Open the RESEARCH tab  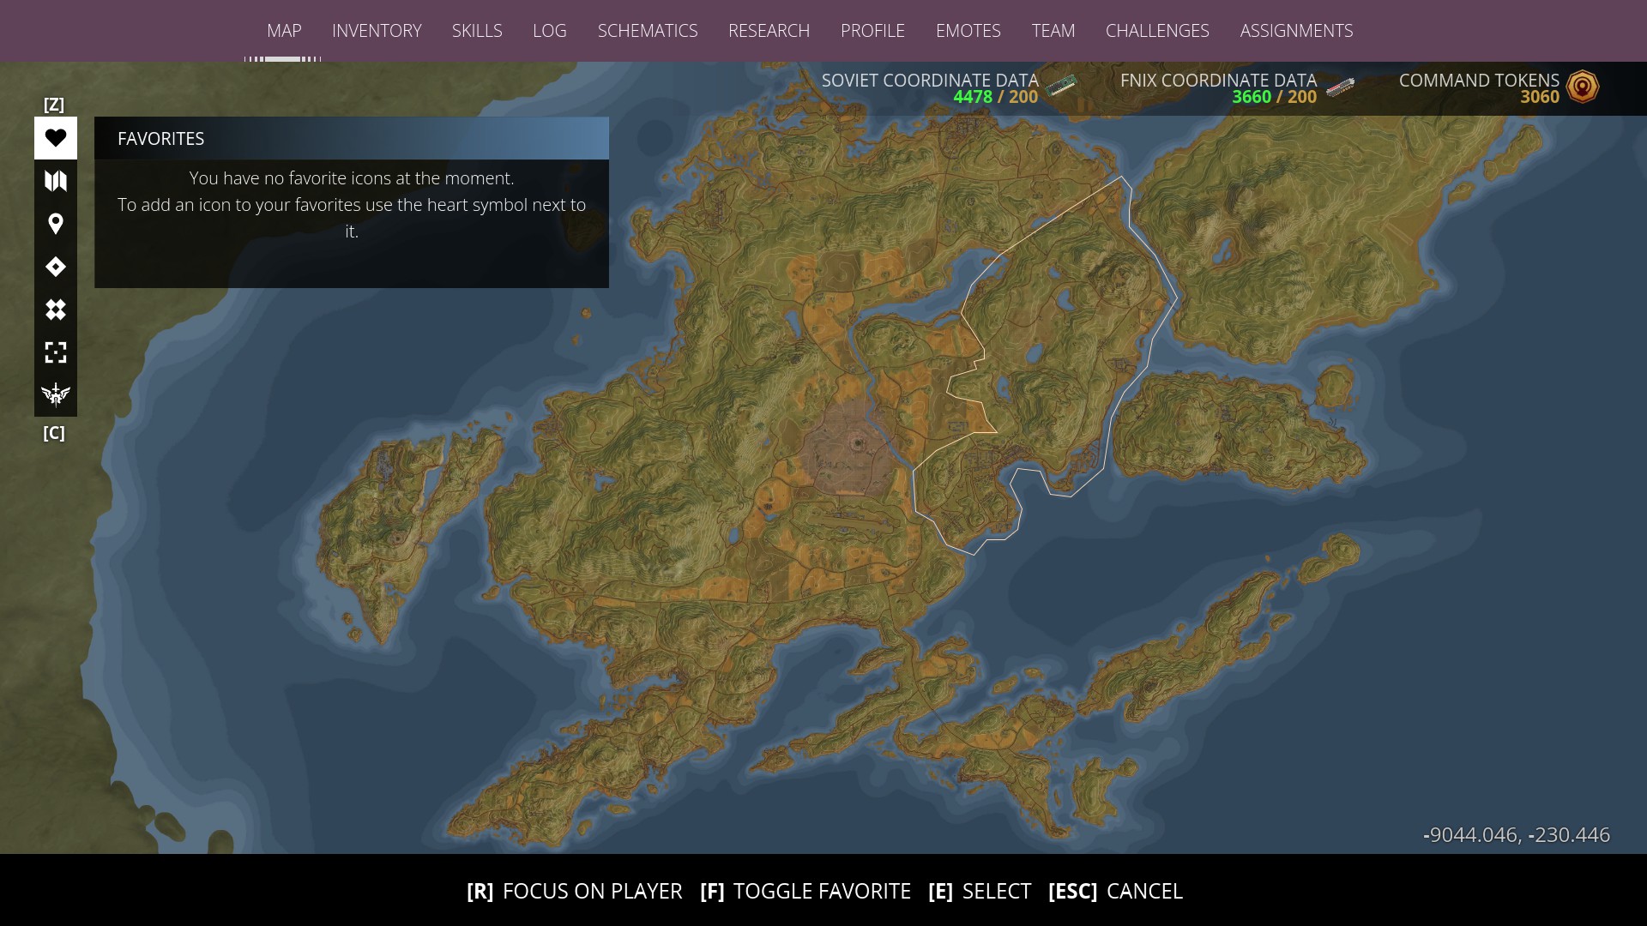point(769,31)
